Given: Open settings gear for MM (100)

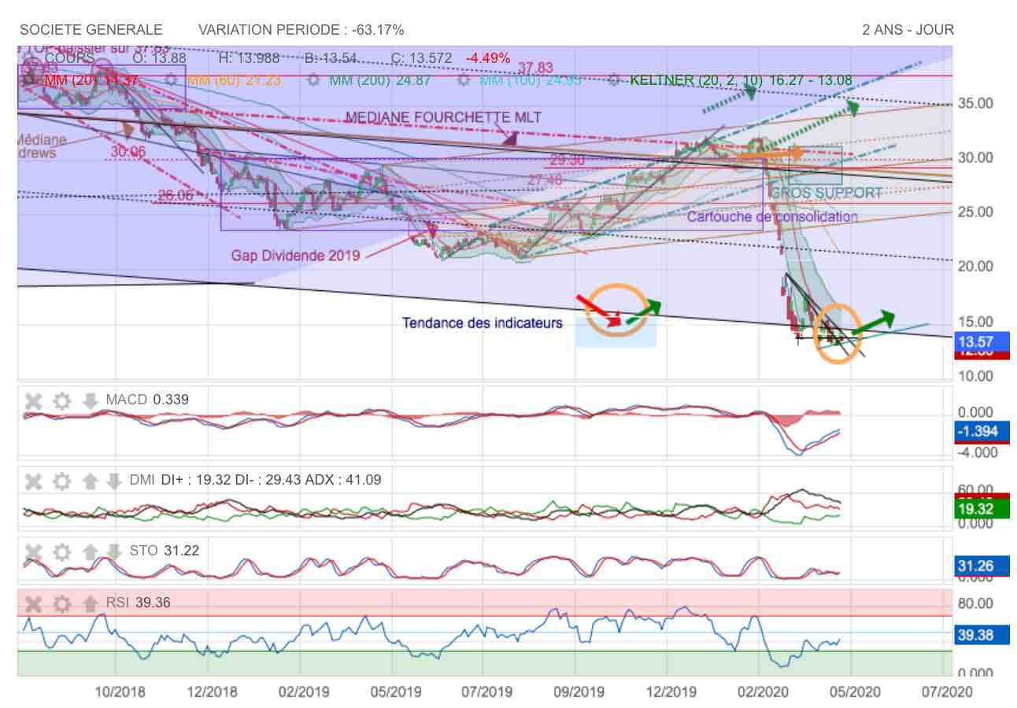Looking at the screenshot, I should [x=464, y=80].
